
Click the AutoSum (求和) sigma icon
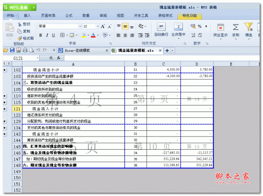coord(235,27)
